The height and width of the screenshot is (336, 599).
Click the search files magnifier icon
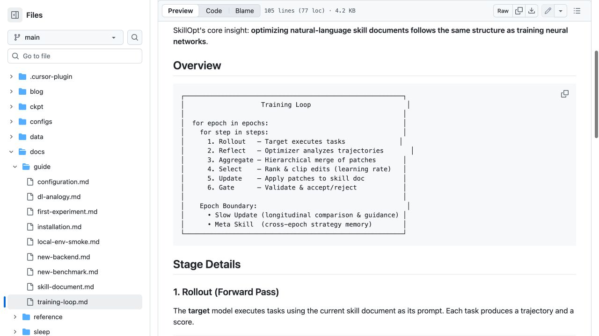pos(135,37)
